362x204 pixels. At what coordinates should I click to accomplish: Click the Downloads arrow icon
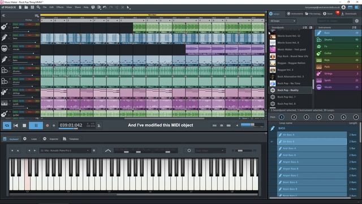coord(343,14)
